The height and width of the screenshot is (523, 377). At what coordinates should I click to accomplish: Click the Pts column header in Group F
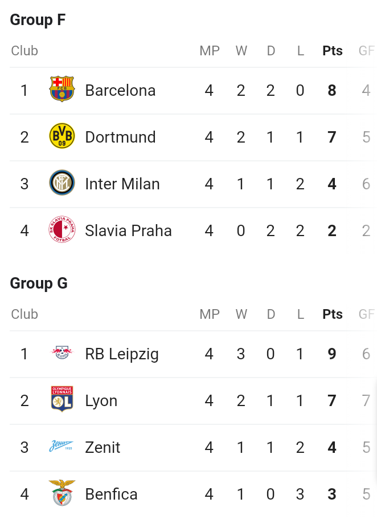tap(333, 51)
